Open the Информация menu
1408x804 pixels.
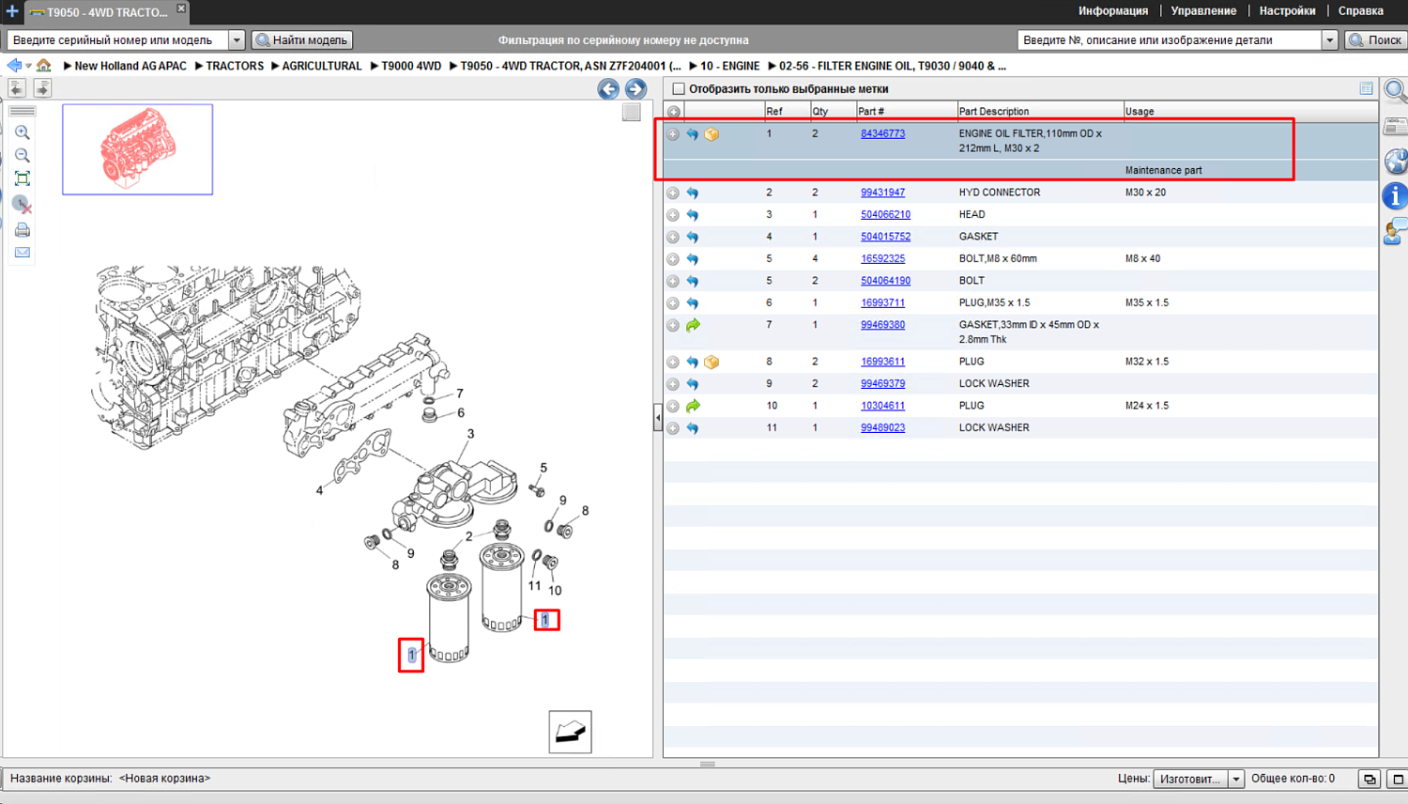[x=1113, y=11]
